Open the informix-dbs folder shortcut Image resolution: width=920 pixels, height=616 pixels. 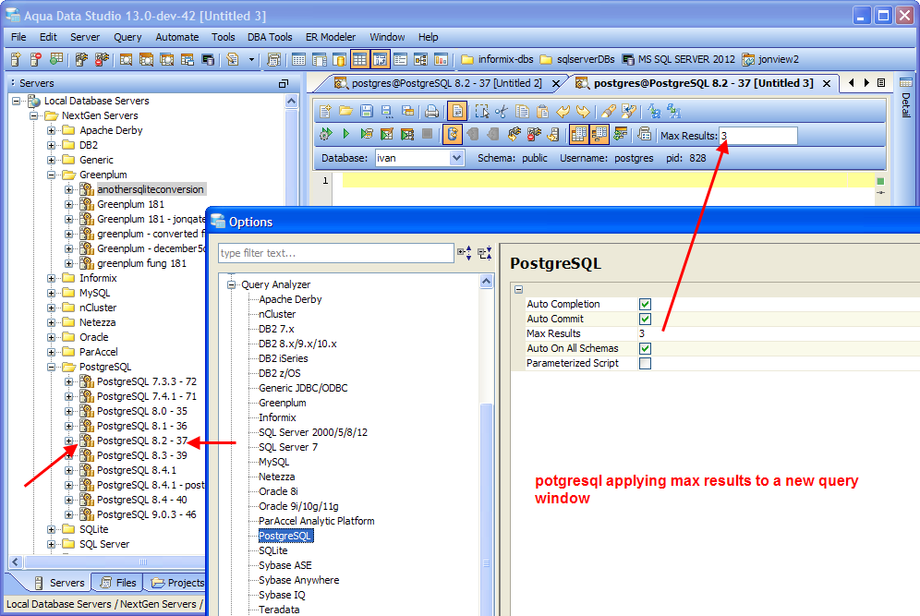click(x=498, y=59)
